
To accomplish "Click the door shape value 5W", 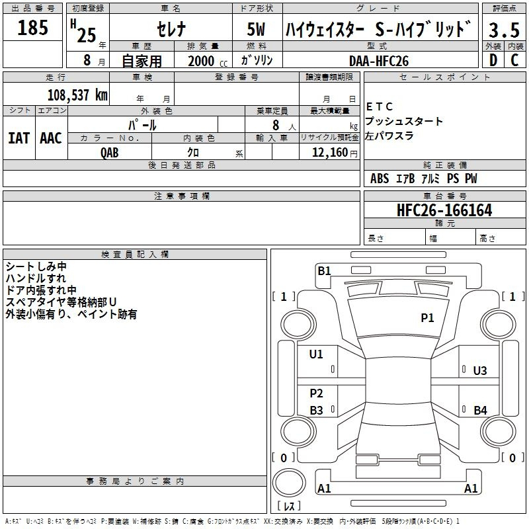I will coord(257,29).
